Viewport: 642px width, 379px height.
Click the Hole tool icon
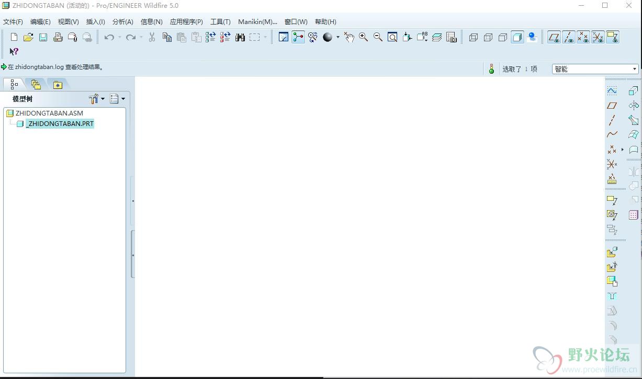coord(612,296)
